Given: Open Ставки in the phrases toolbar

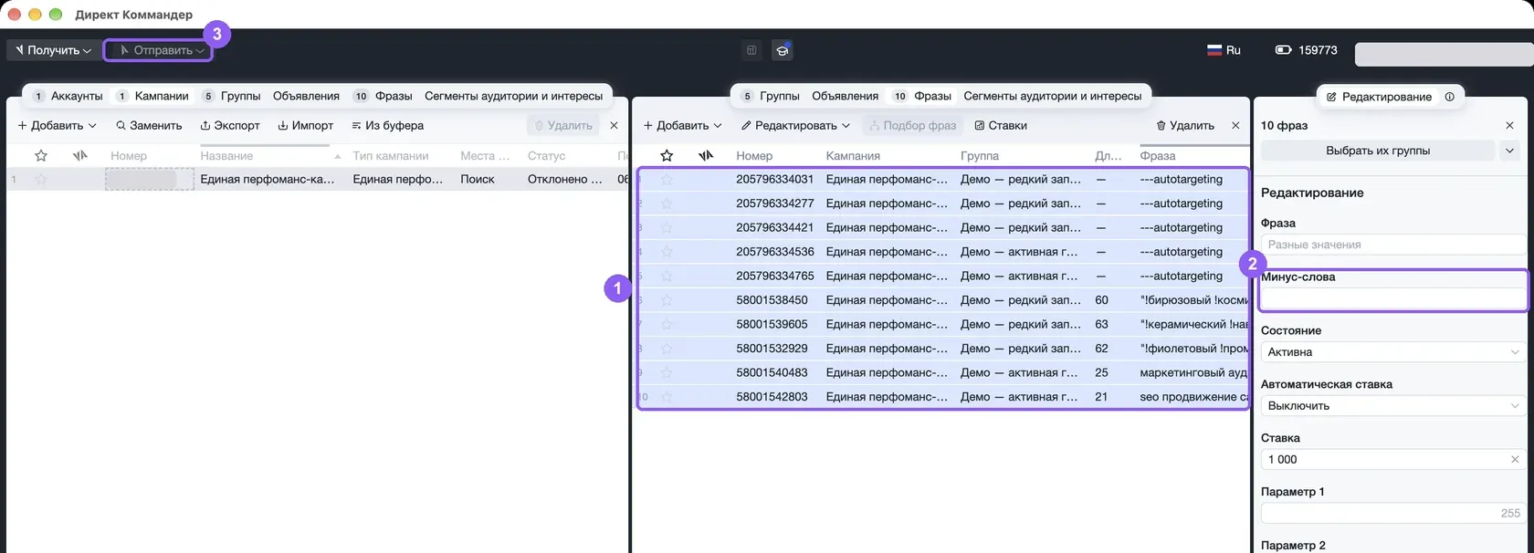Looking at the screenshot, I should point(1001,125).
